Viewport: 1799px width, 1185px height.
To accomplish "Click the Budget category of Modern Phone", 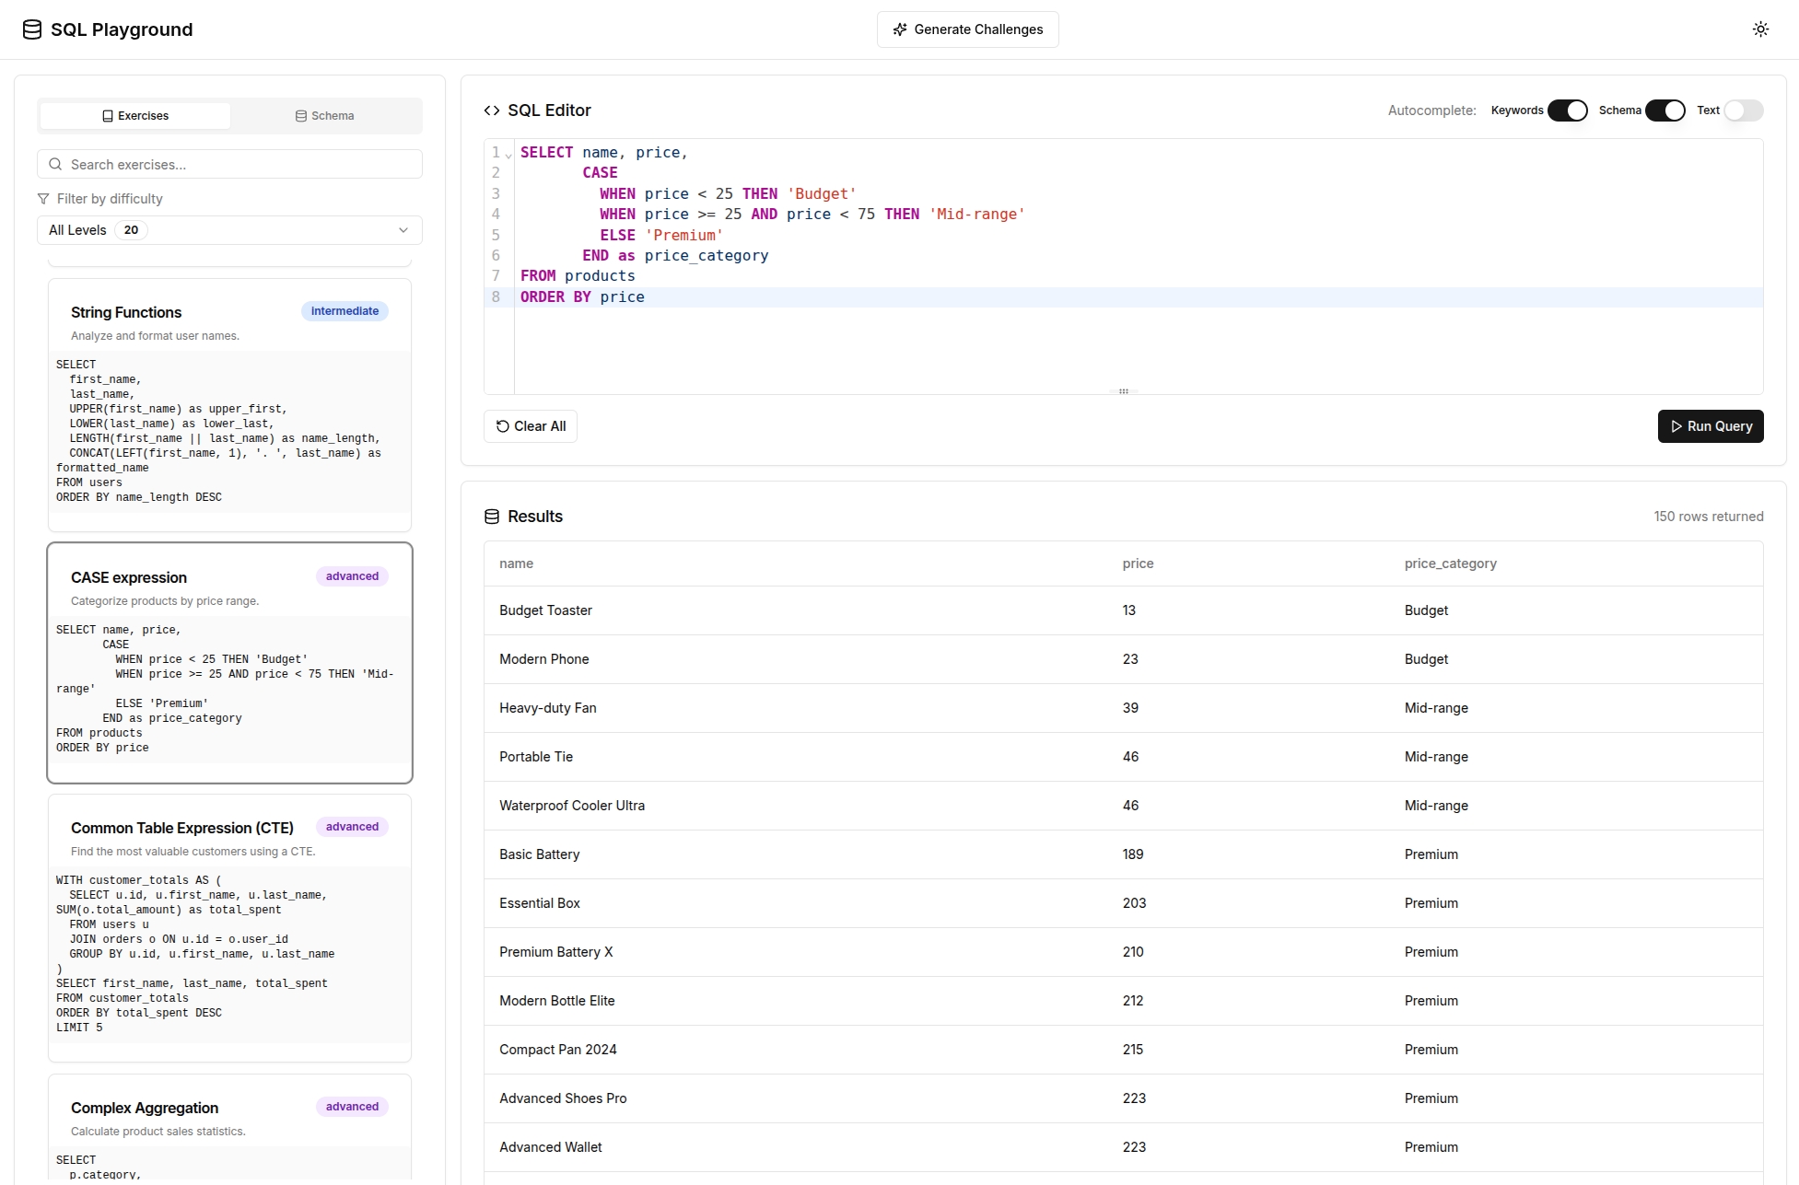I will (1426, 659).
